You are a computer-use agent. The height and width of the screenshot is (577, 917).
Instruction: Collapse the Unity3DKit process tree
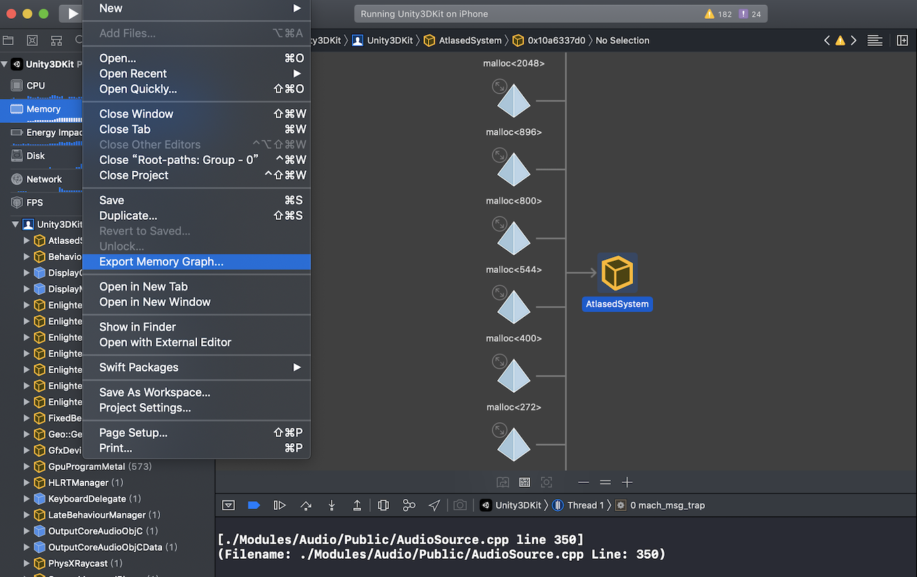(x=15, y=224)
